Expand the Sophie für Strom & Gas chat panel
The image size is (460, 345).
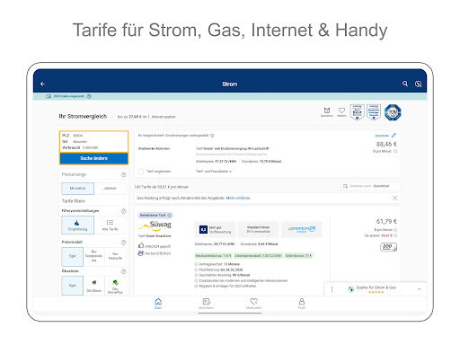pyautogui.click(x=420, y=289)
